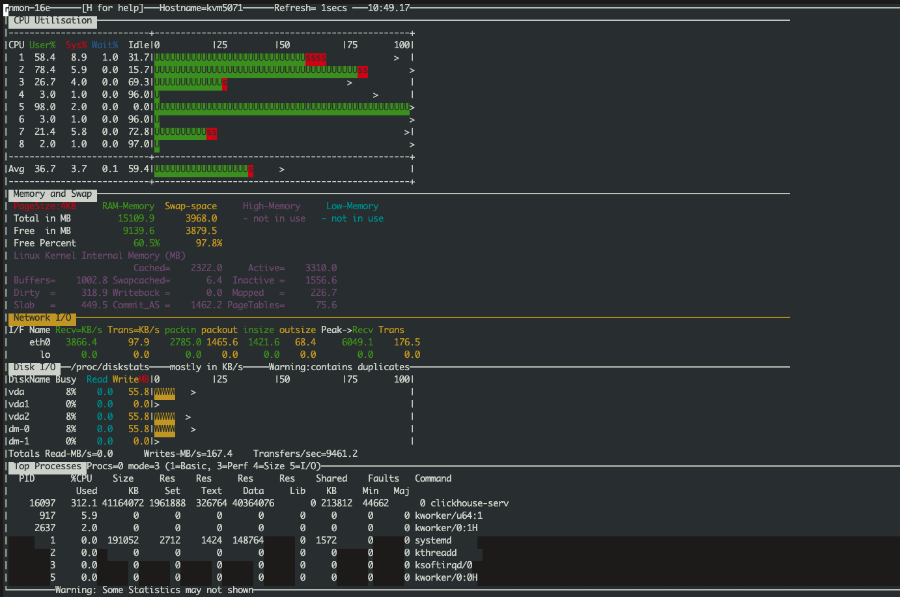Click the 'Network I/O' section header
Viewport: 900px width, 597px height.
click(42, 318)
